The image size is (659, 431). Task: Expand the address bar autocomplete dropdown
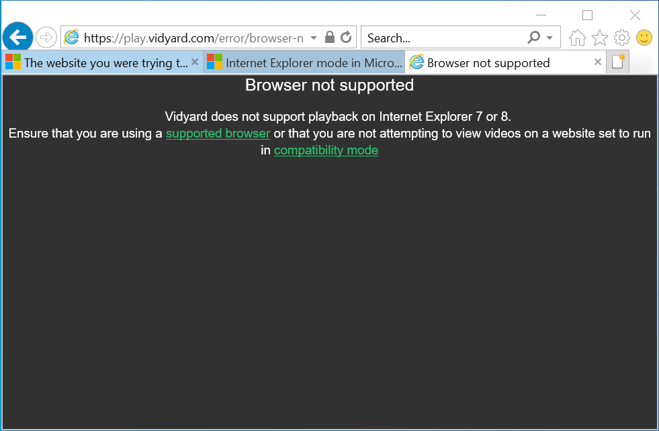313,38
